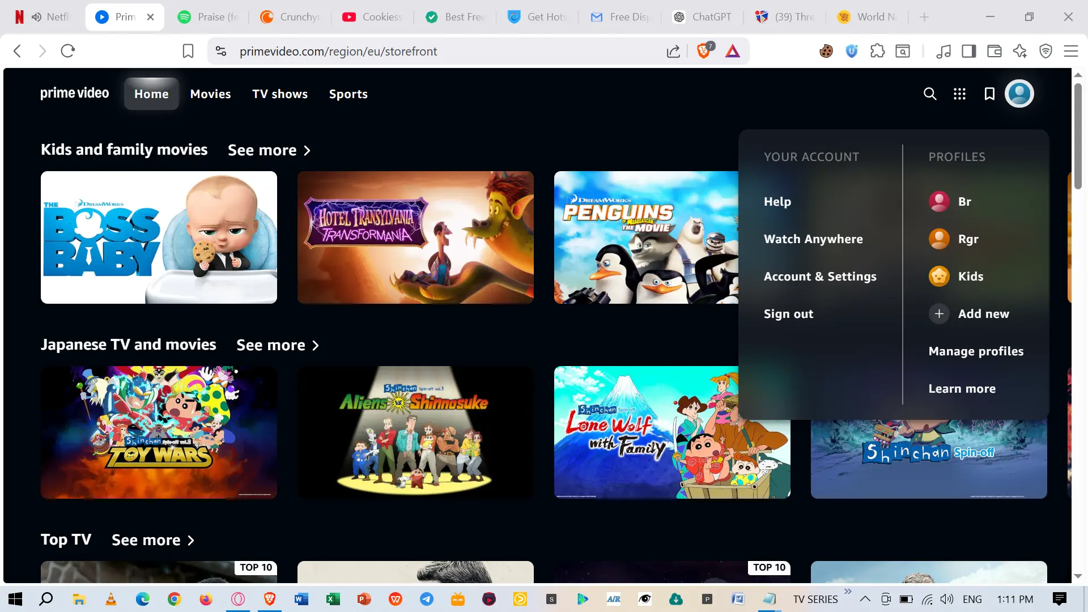Viewport: 1088px width, 612px height.
Task: Open the apps grid menu icon
Action: (959, 93)
